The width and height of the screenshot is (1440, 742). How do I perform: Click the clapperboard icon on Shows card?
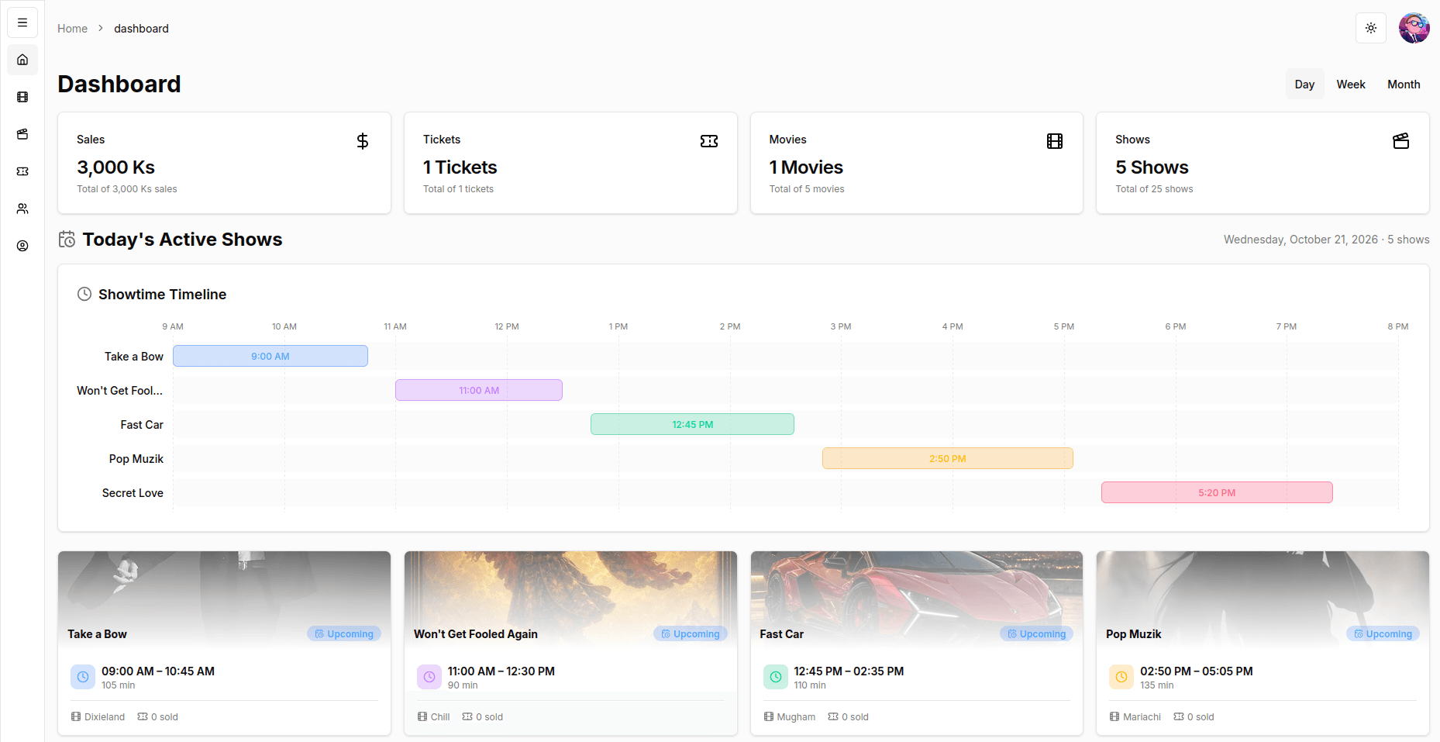click(x=1401, y=141)
